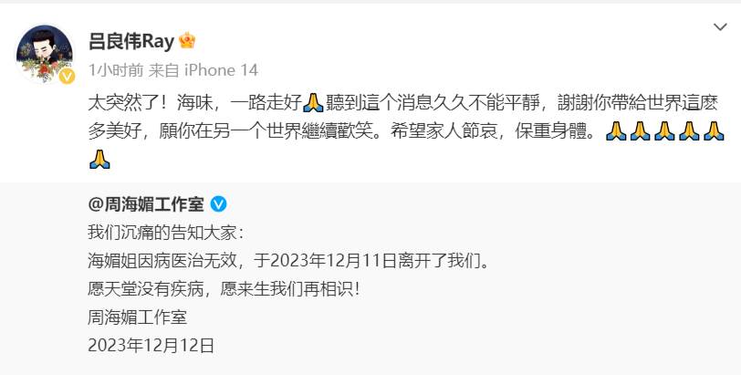Click the praying hands emoji after 一路走好

[313, 102]
